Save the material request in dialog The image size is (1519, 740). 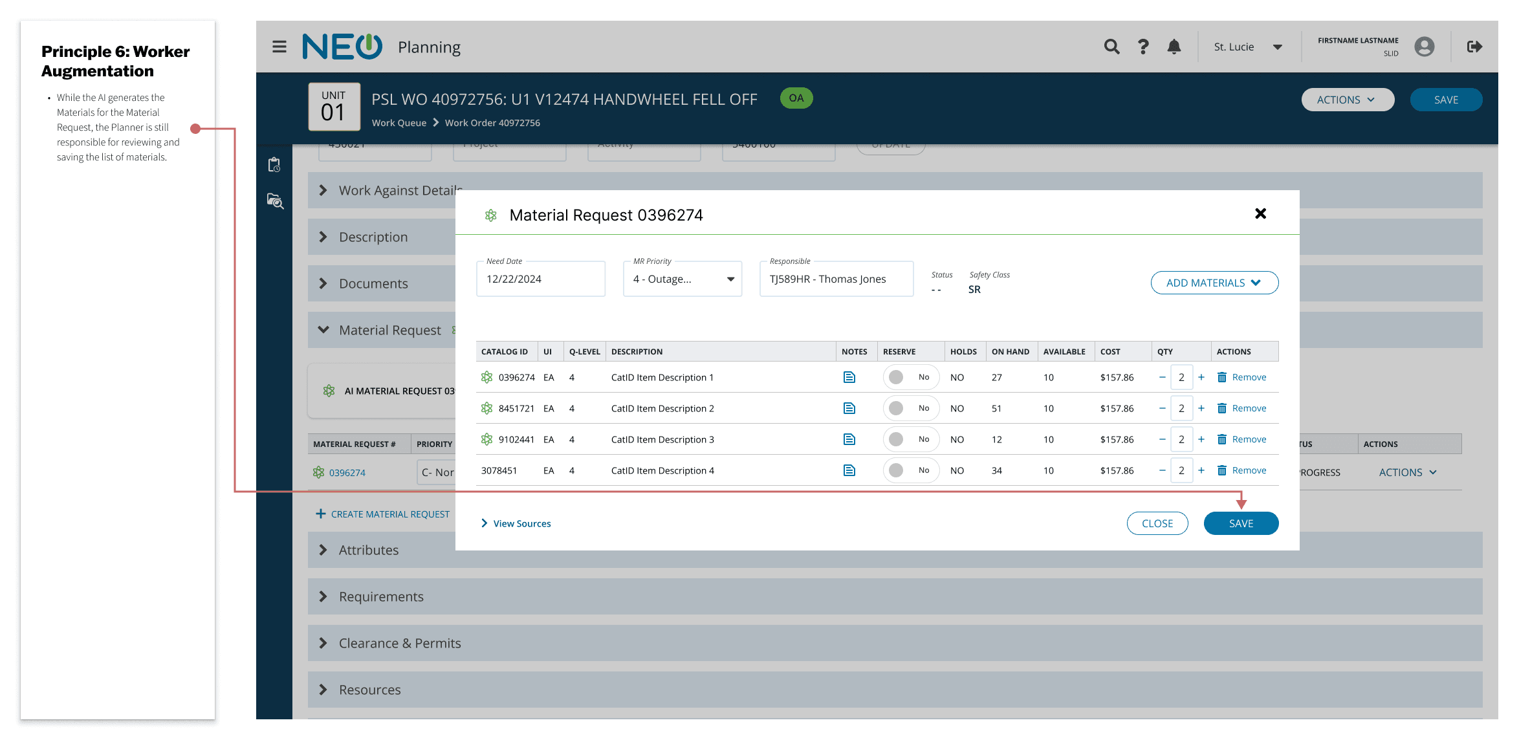point(1240,523)
